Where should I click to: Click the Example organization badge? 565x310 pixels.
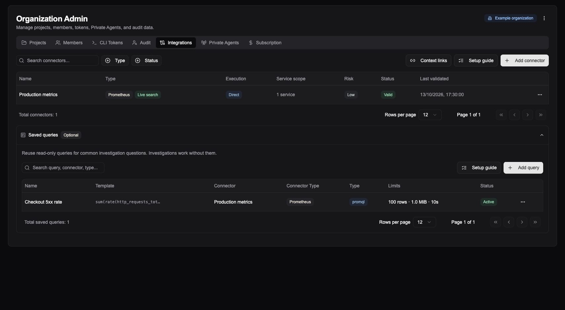tap(510, 18)
